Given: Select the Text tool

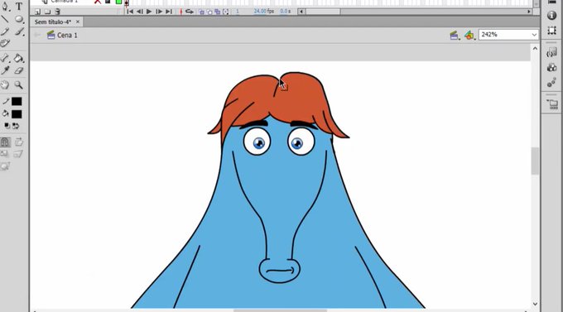Looking at the screenshot, I should [x=19, y=6].
